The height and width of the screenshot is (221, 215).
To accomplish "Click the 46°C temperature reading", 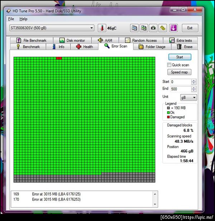I will coord(111,28).
